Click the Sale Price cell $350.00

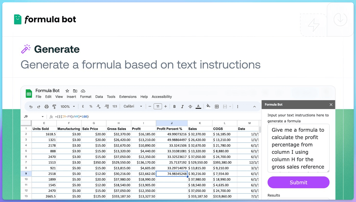tap(94, 162)
